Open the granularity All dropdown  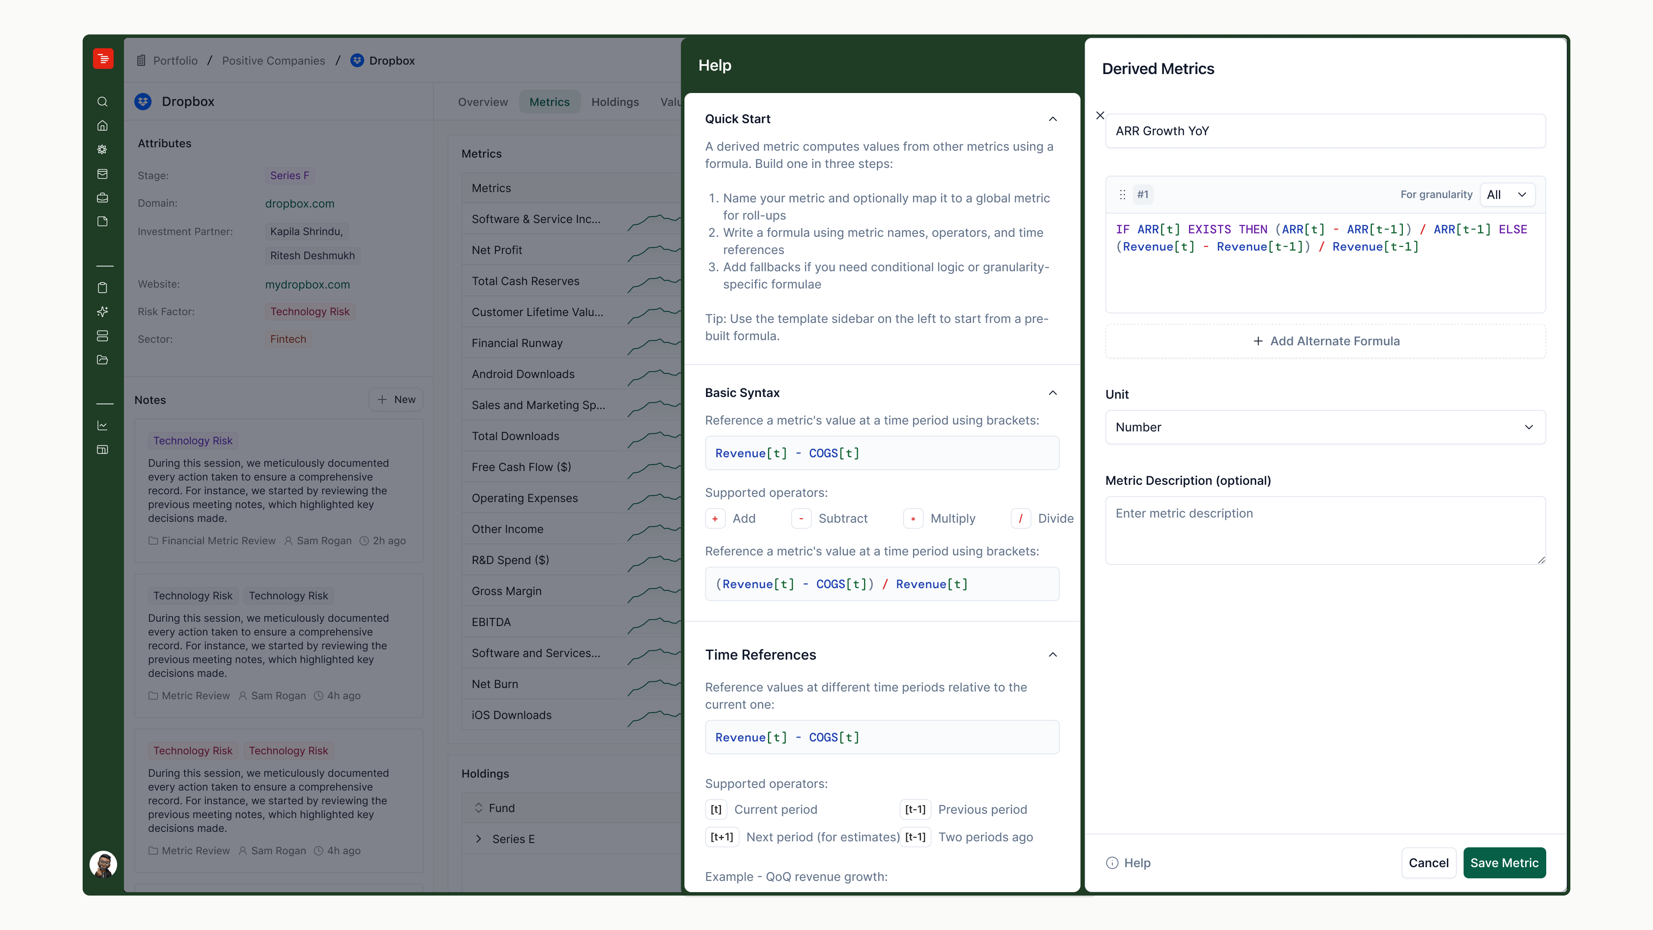click(1507, 195)
